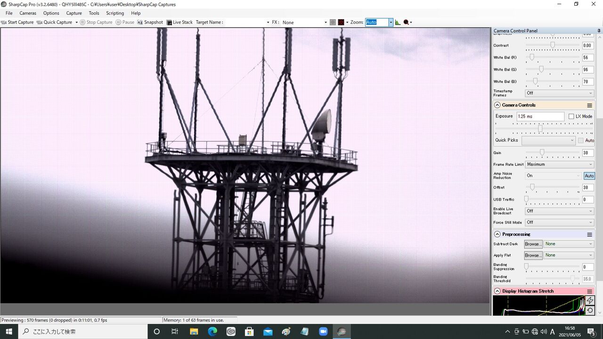Open Preprocessing section hamburger menu
603x339 pixels.
[x=589, y=234]
